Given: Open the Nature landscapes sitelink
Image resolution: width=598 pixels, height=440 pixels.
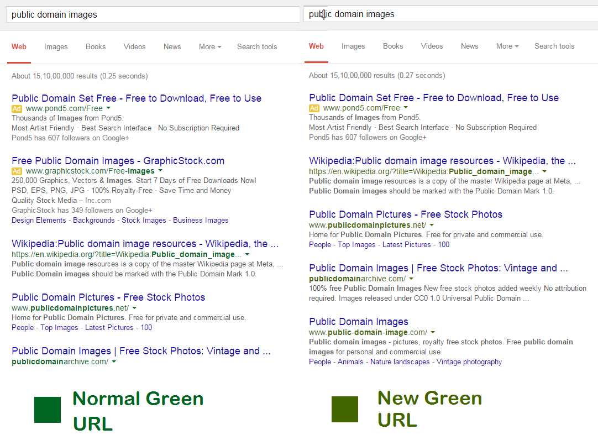Looking at the screenshot, I should click(x=400, y=362).
